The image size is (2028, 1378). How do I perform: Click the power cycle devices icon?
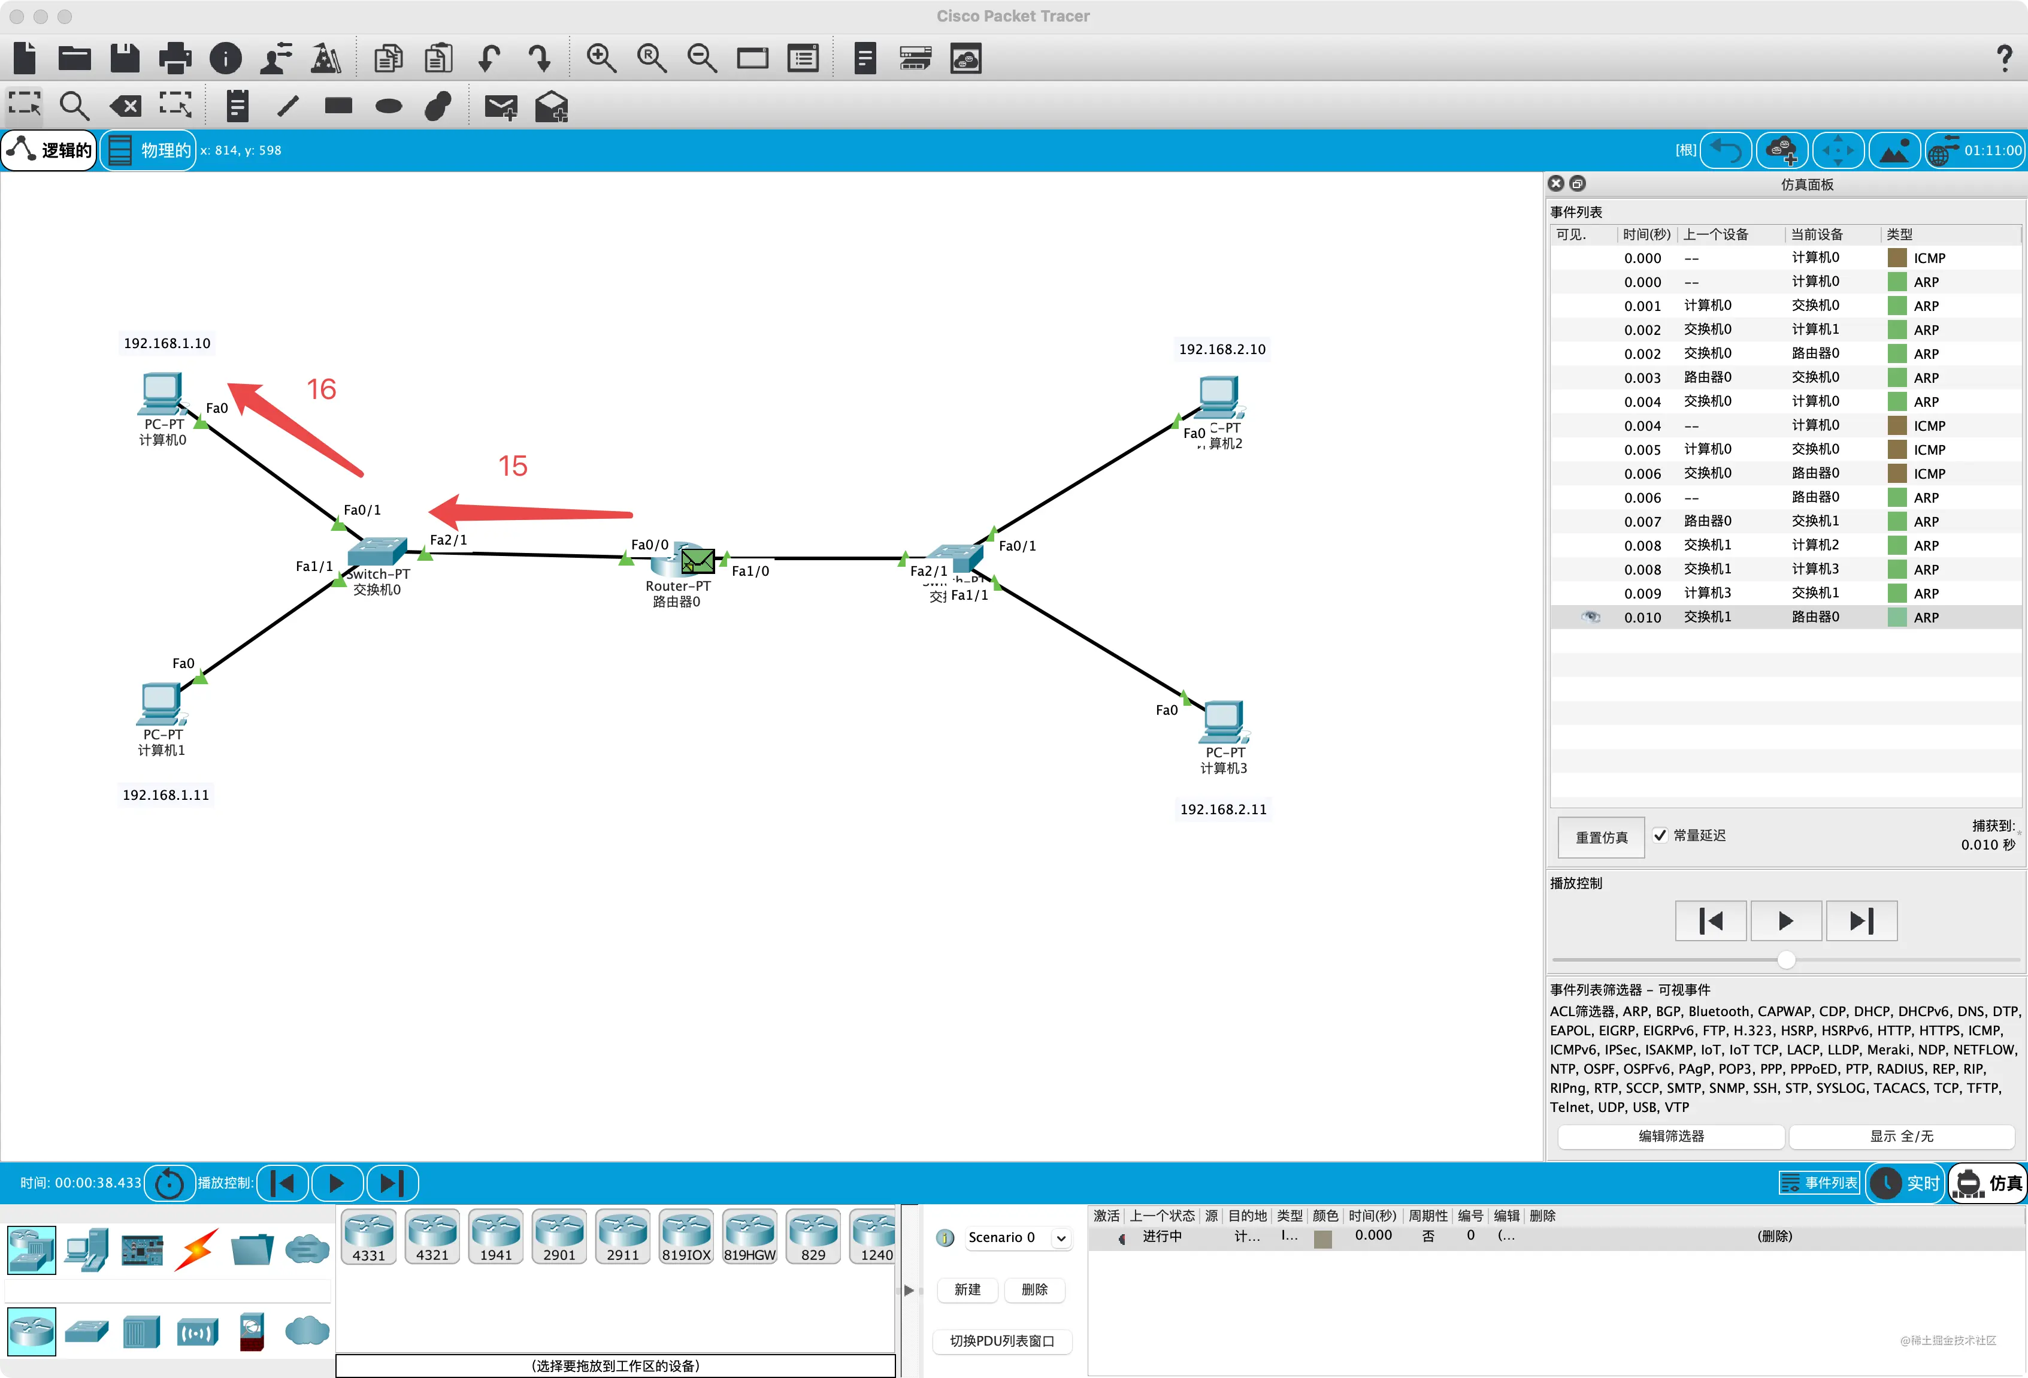[169, 1183]
